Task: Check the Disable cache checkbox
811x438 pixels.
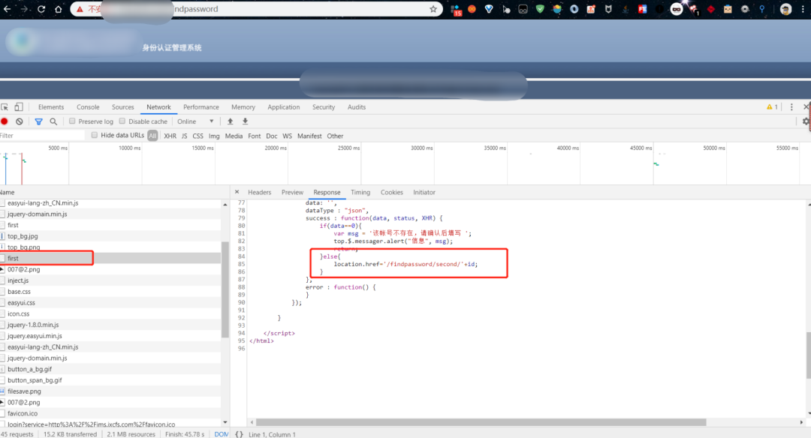Action: coord(122,121)
